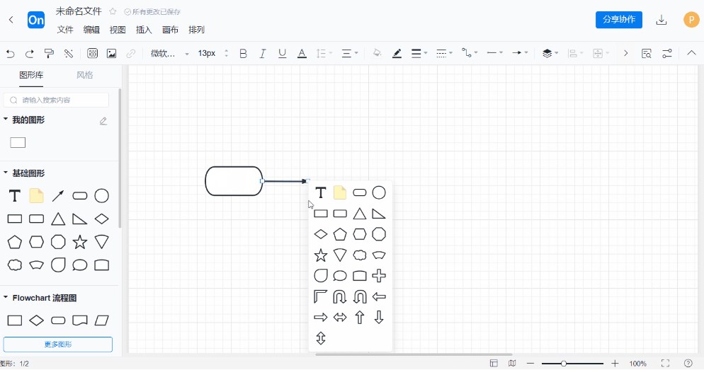
Task: Open the line color pen
Action: 397,54
